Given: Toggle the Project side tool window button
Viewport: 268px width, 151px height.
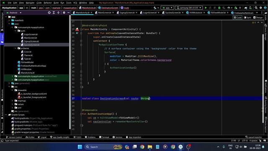Looking at the screenshot, I should (x=2, y=39).
